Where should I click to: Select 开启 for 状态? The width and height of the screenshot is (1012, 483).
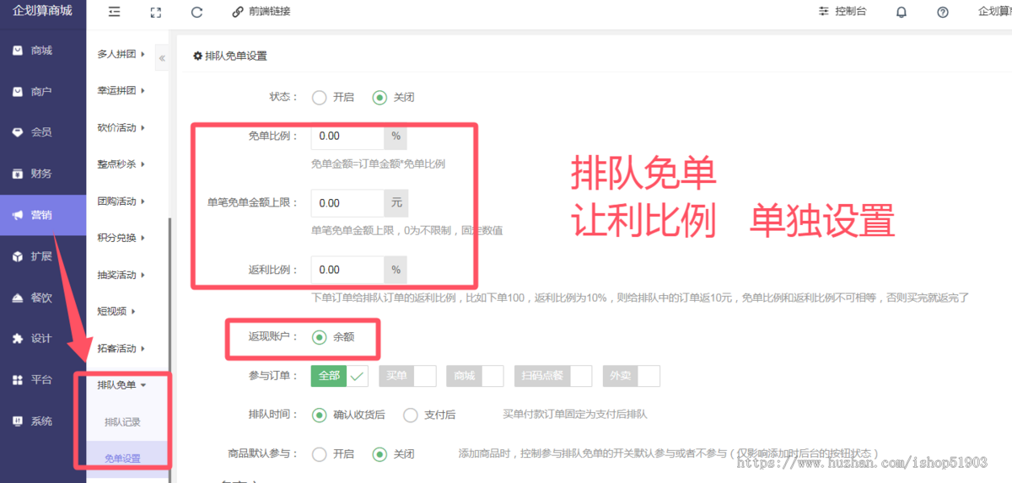coord(319,97)
